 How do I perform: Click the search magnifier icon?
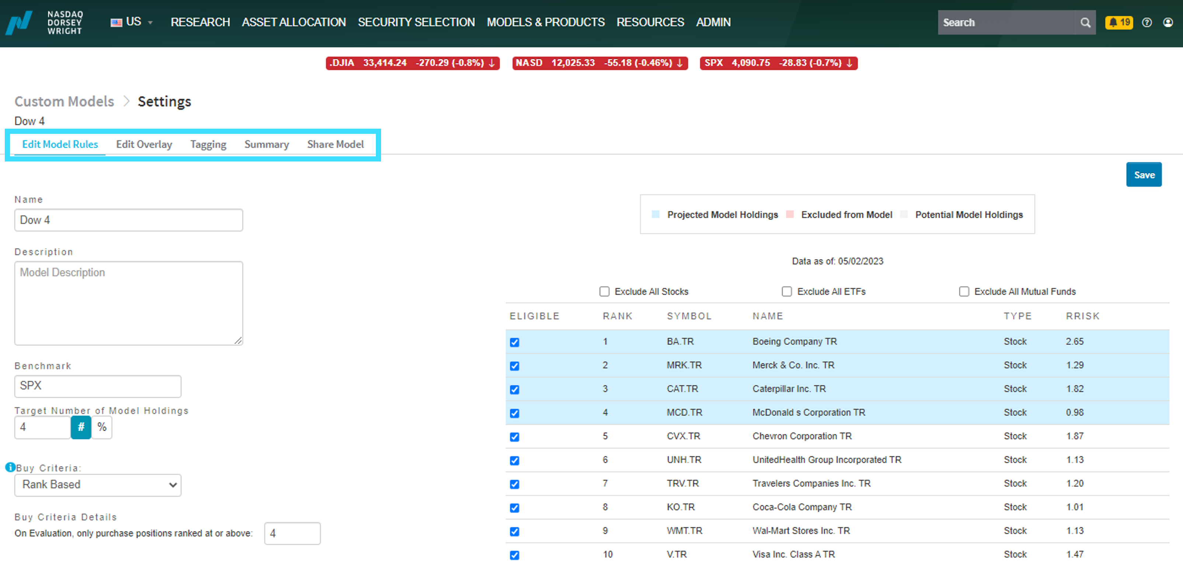[x=1085, y=22]
